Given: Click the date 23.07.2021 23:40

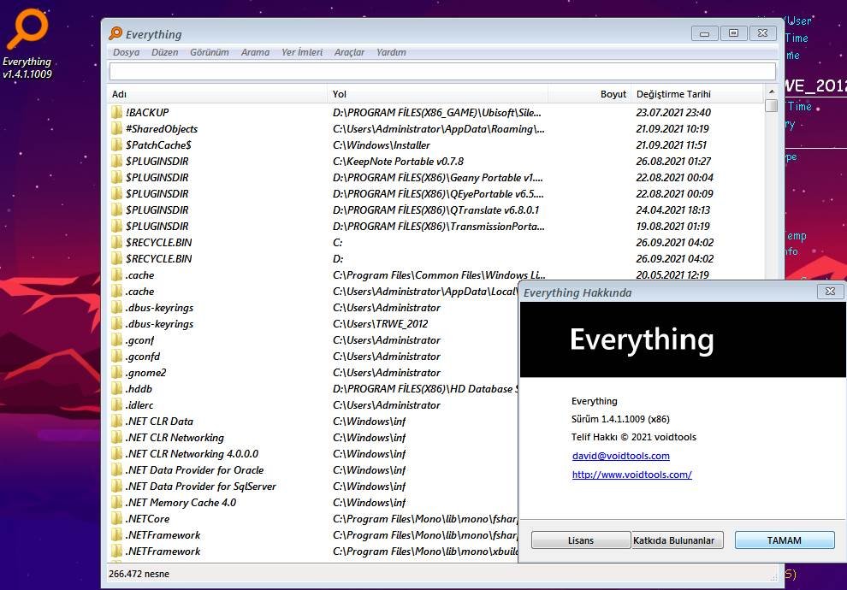Looking at the screenshot, I should click(x=673, y=112).
